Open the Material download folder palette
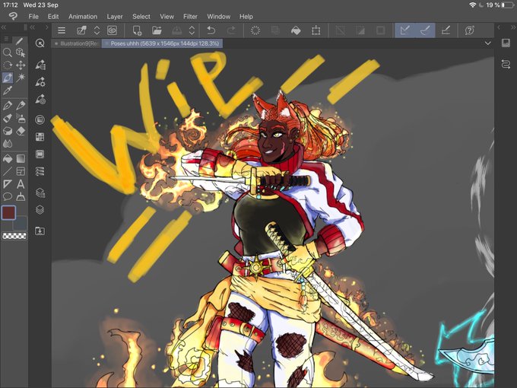Viewport: 517px width, 388px height. coord(40,231)
